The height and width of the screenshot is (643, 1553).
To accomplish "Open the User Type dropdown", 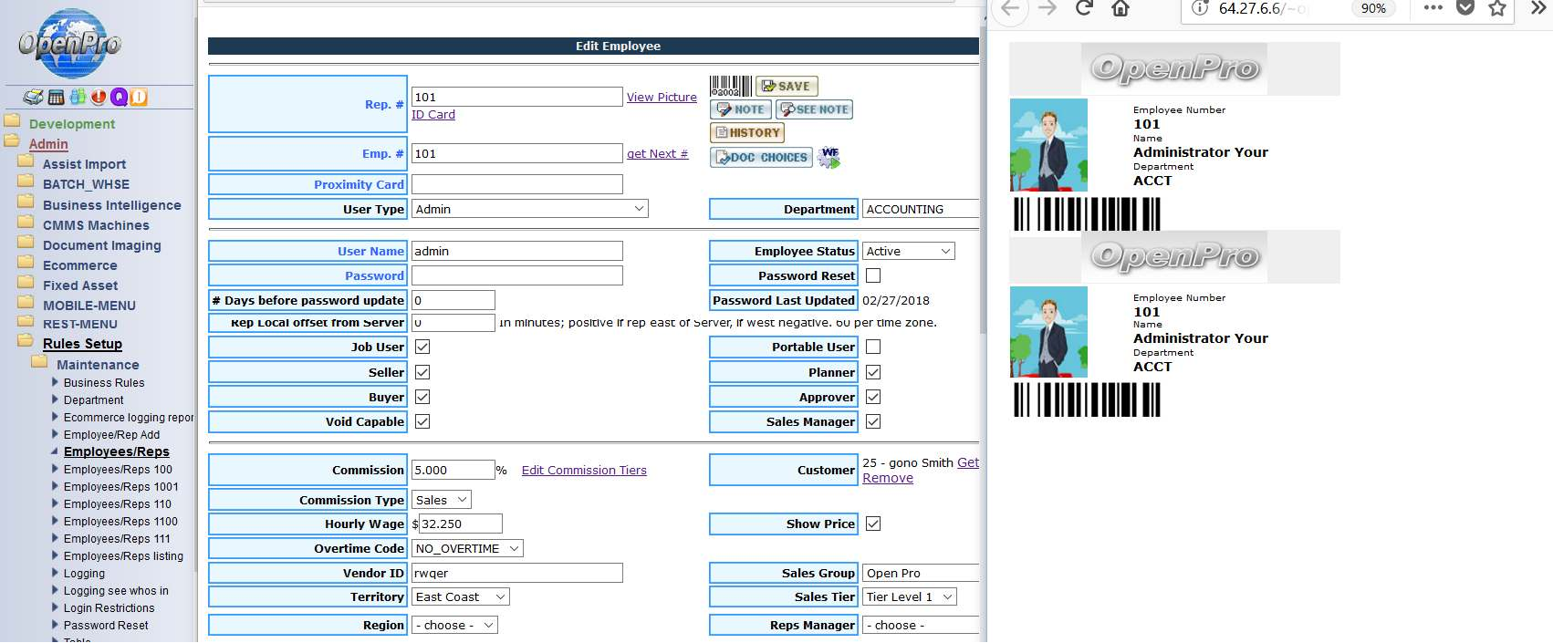I will pyautogui.click(x=529, y=209).
